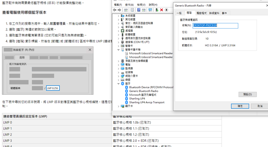Click the disk drive icon beside 磁碟機
Viewport: 268px width, 147px height.
point(122,72)
